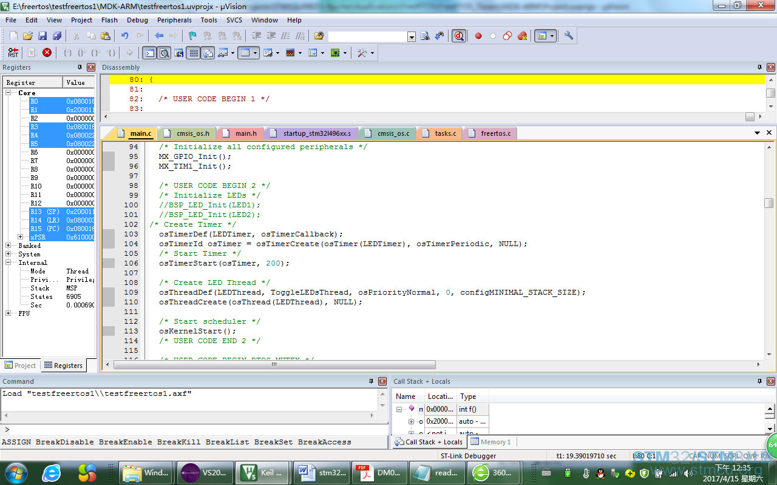Disable all breakpoints icon

[507, 36]
